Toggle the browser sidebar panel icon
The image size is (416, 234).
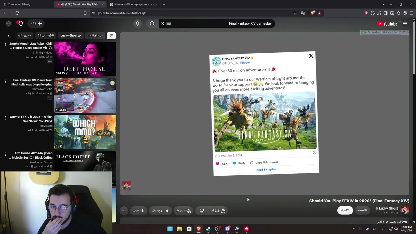point(386,13)
